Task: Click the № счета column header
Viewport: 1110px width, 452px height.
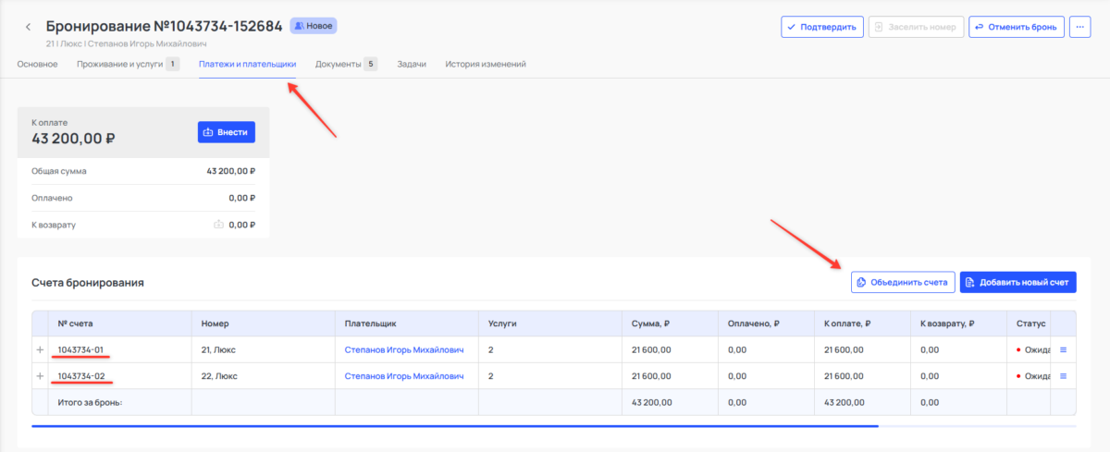Action: click(120, 324)
